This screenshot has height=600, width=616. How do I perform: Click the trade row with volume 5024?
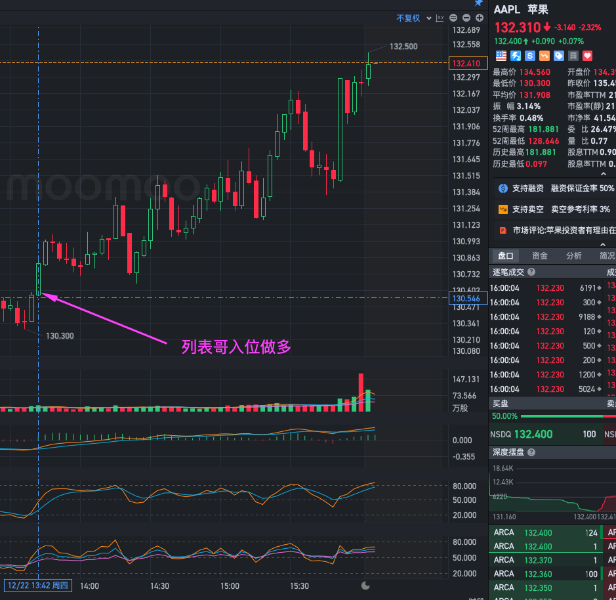click(x=547, y=389)
